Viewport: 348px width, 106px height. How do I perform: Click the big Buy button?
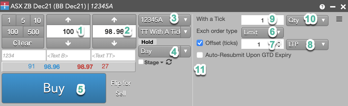click(x=54, y=88)
